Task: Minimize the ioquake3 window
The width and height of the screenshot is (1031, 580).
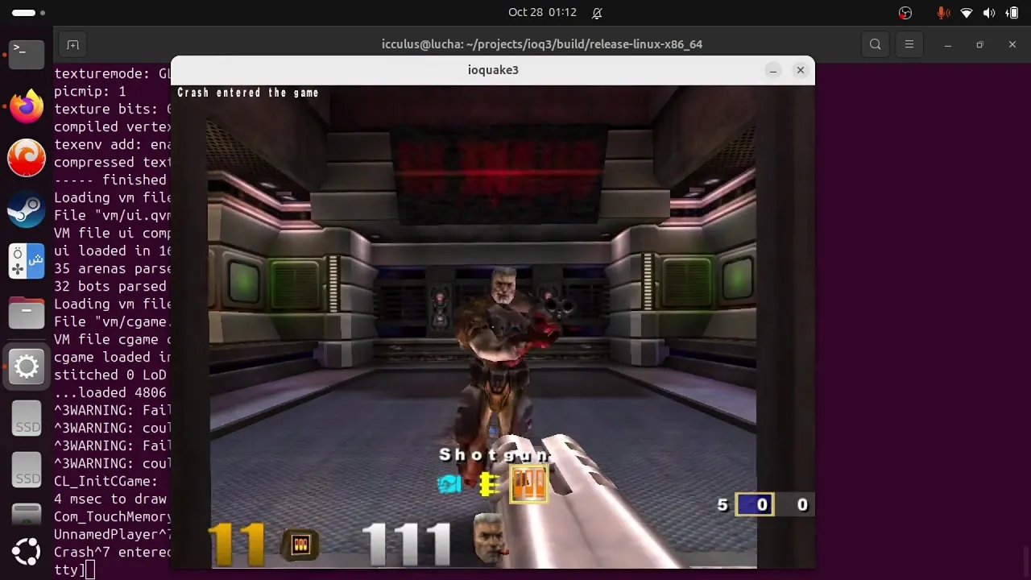Action: (x=772, y=70)
